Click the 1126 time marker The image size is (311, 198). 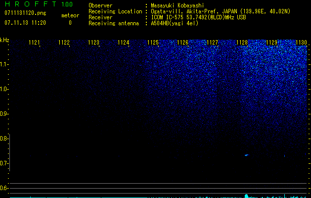click(182, 43)
